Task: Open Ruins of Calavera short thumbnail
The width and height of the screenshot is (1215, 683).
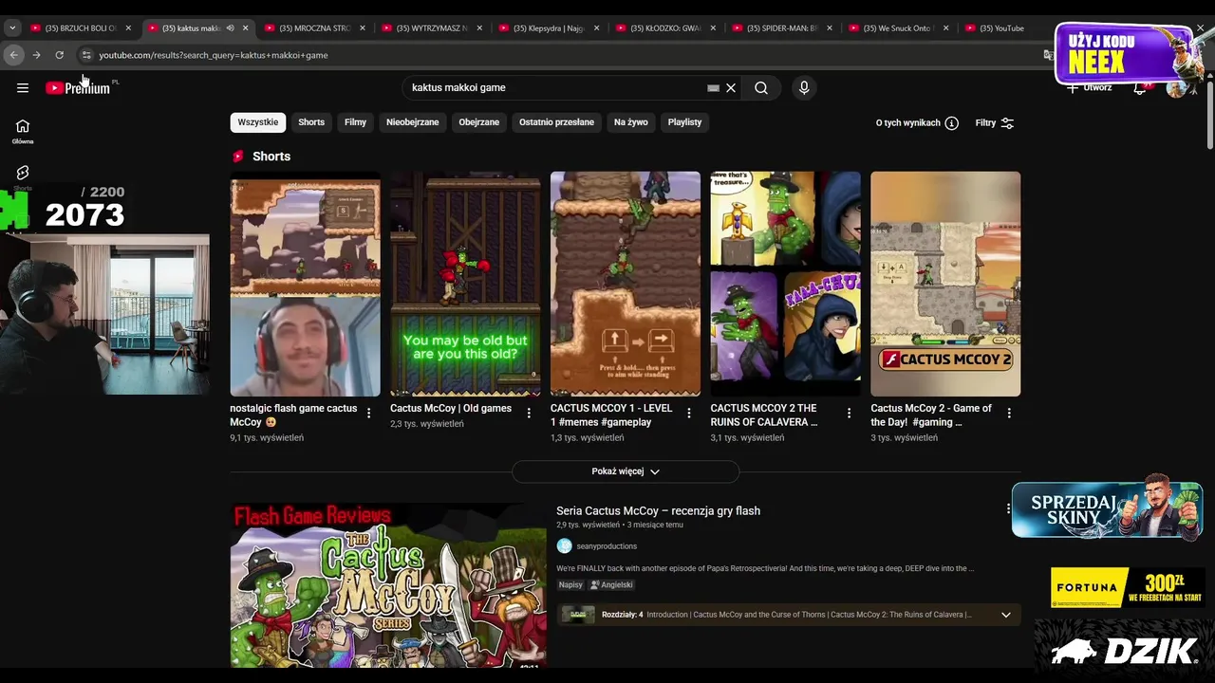Action: click(785, 284)
